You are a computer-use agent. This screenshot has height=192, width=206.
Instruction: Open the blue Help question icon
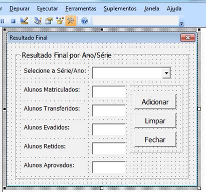[84, 21]
